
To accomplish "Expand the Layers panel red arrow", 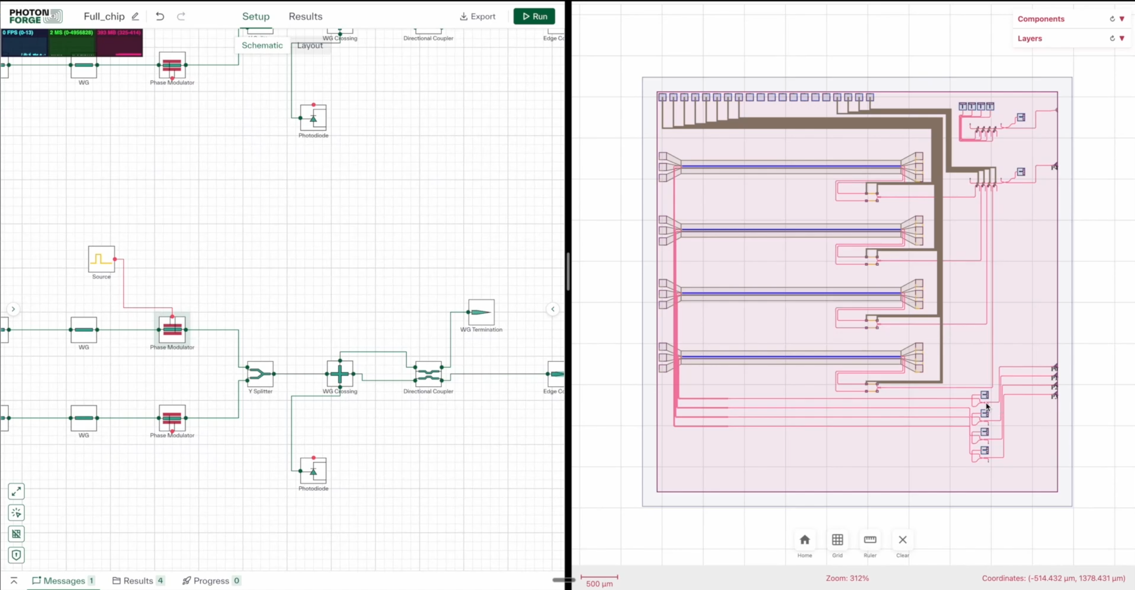I will pyautogui.click(x=1122, y=38).
